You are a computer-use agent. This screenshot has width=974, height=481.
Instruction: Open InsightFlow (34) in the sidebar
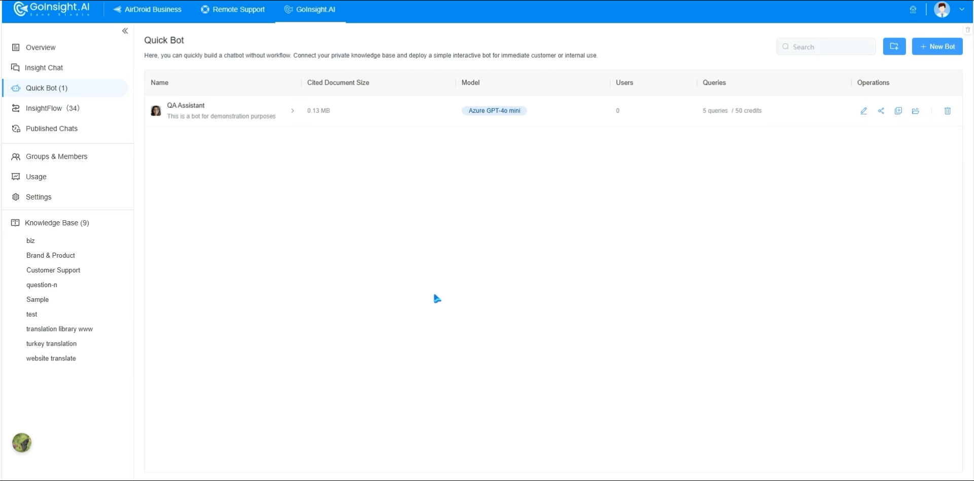(x=53, y=108)
